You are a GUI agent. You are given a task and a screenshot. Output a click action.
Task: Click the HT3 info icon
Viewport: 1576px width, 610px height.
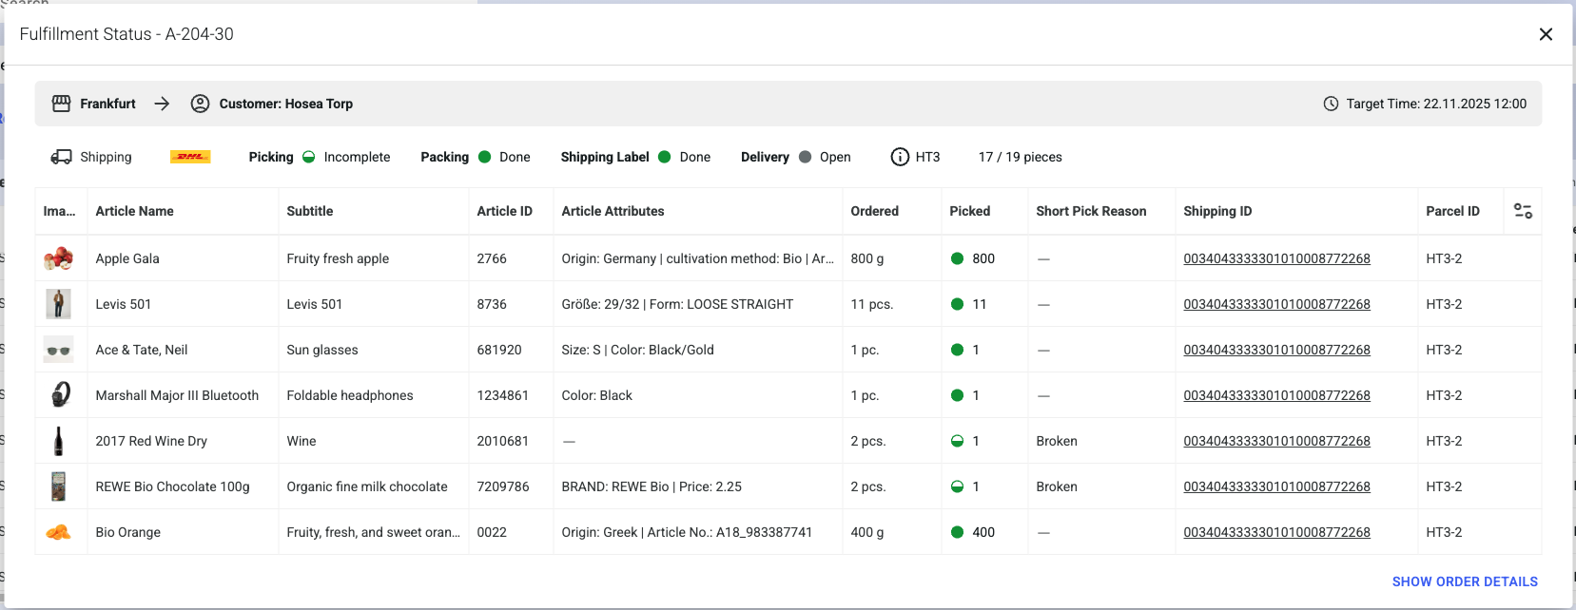coord(900,157)
